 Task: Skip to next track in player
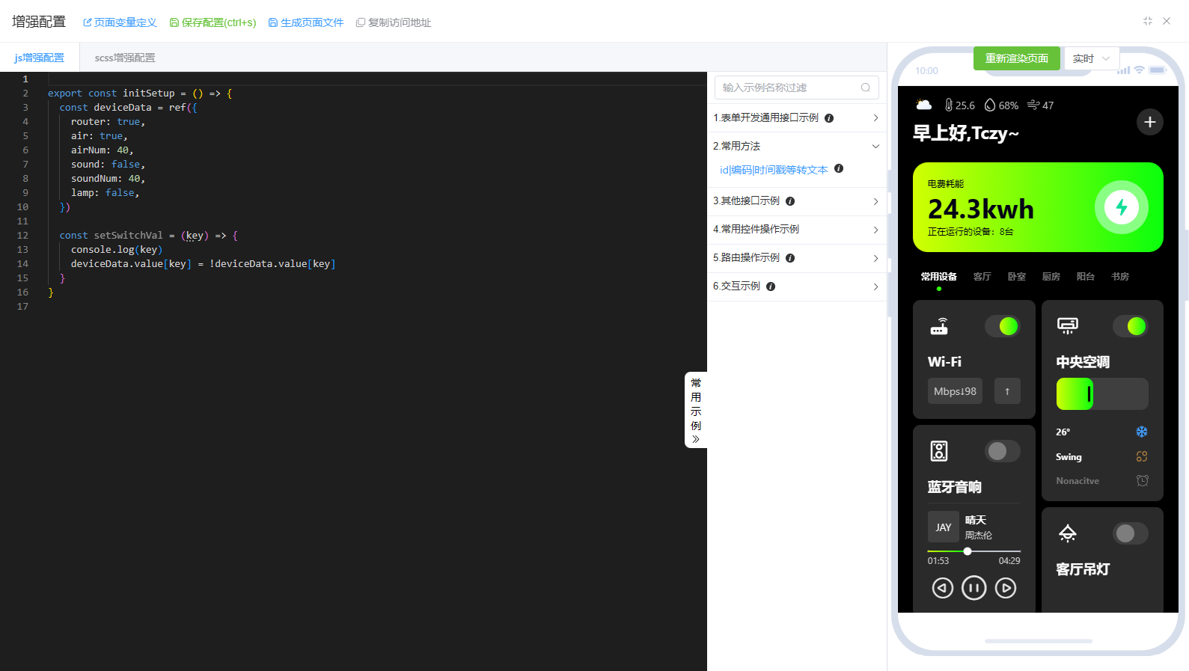point(1006,588)
